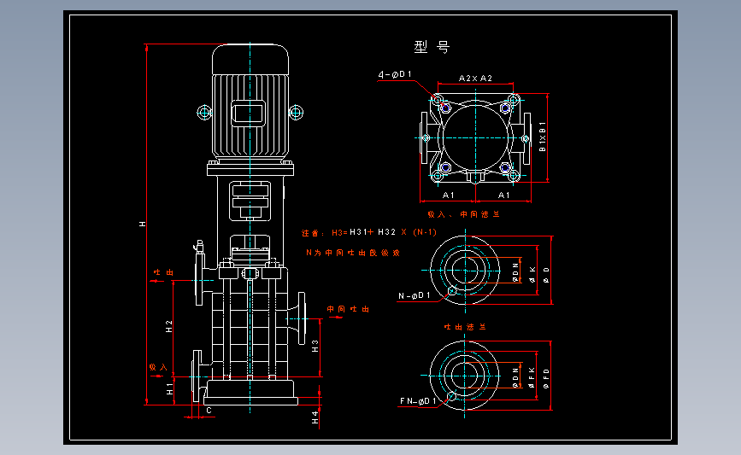The image size is (741, 455).
Task: Select the H1 dimension label
Action: click(x=170, y=389)
